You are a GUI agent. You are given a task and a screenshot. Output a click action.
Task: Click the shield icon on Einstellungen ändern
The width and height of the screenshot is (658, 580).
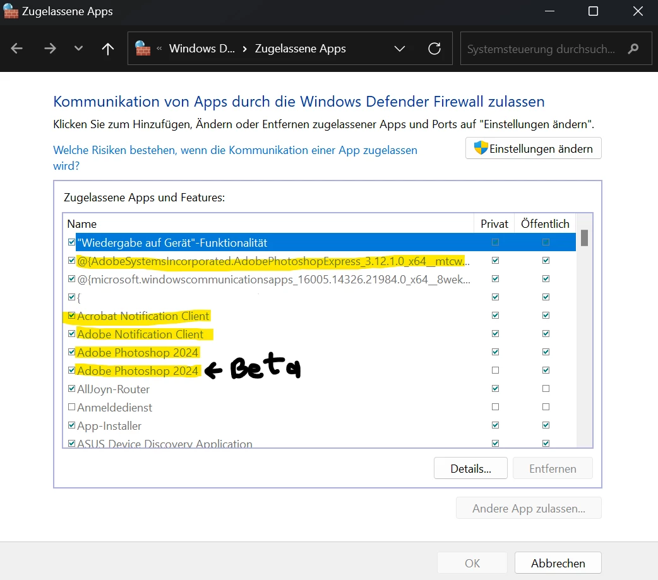[x=481, y=148]
